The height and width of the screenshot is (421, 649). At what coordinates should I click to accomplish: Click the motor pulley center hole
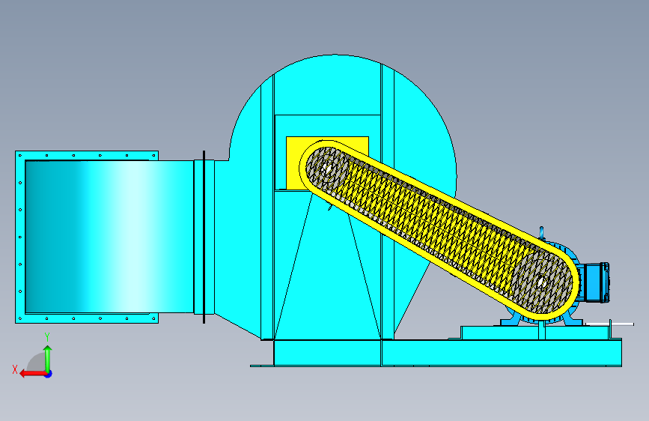pyautogui.click(x=541, y=282)
